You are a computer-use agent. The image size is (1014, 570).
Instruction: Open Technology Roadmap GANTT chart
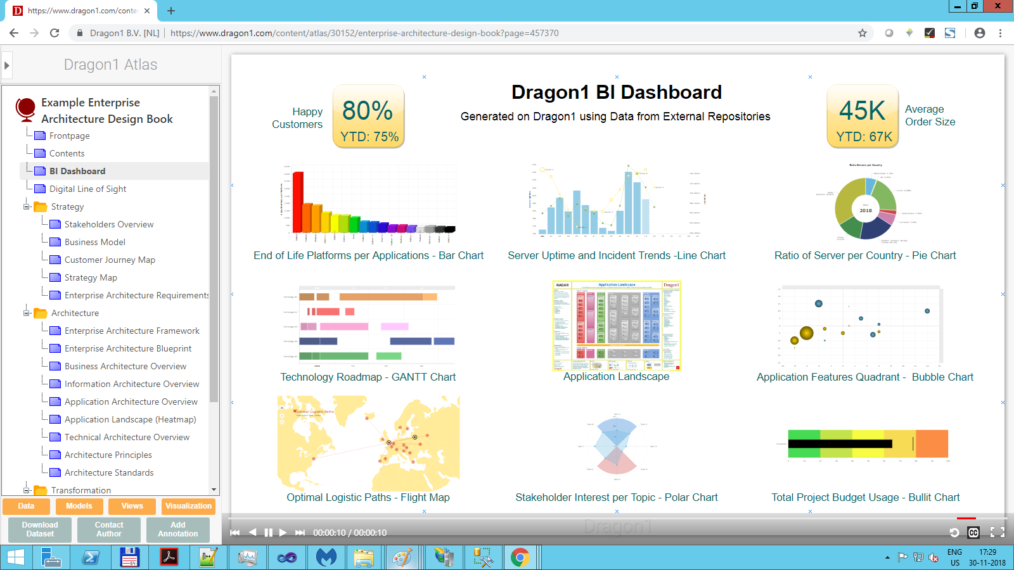pos(368,326)
